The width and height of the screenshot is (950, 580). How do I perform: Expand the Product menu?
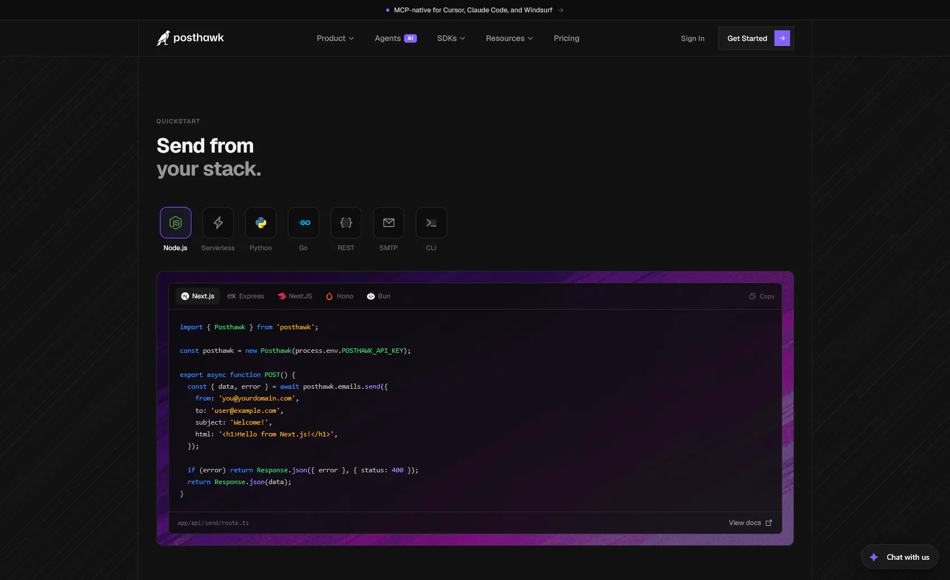pos(335,38)
